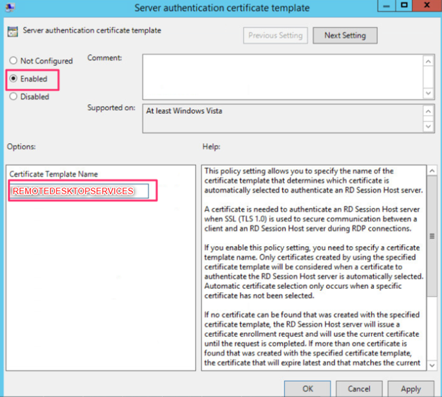Minimize the certificate template window
442x397 pixels.
[386, 5]
